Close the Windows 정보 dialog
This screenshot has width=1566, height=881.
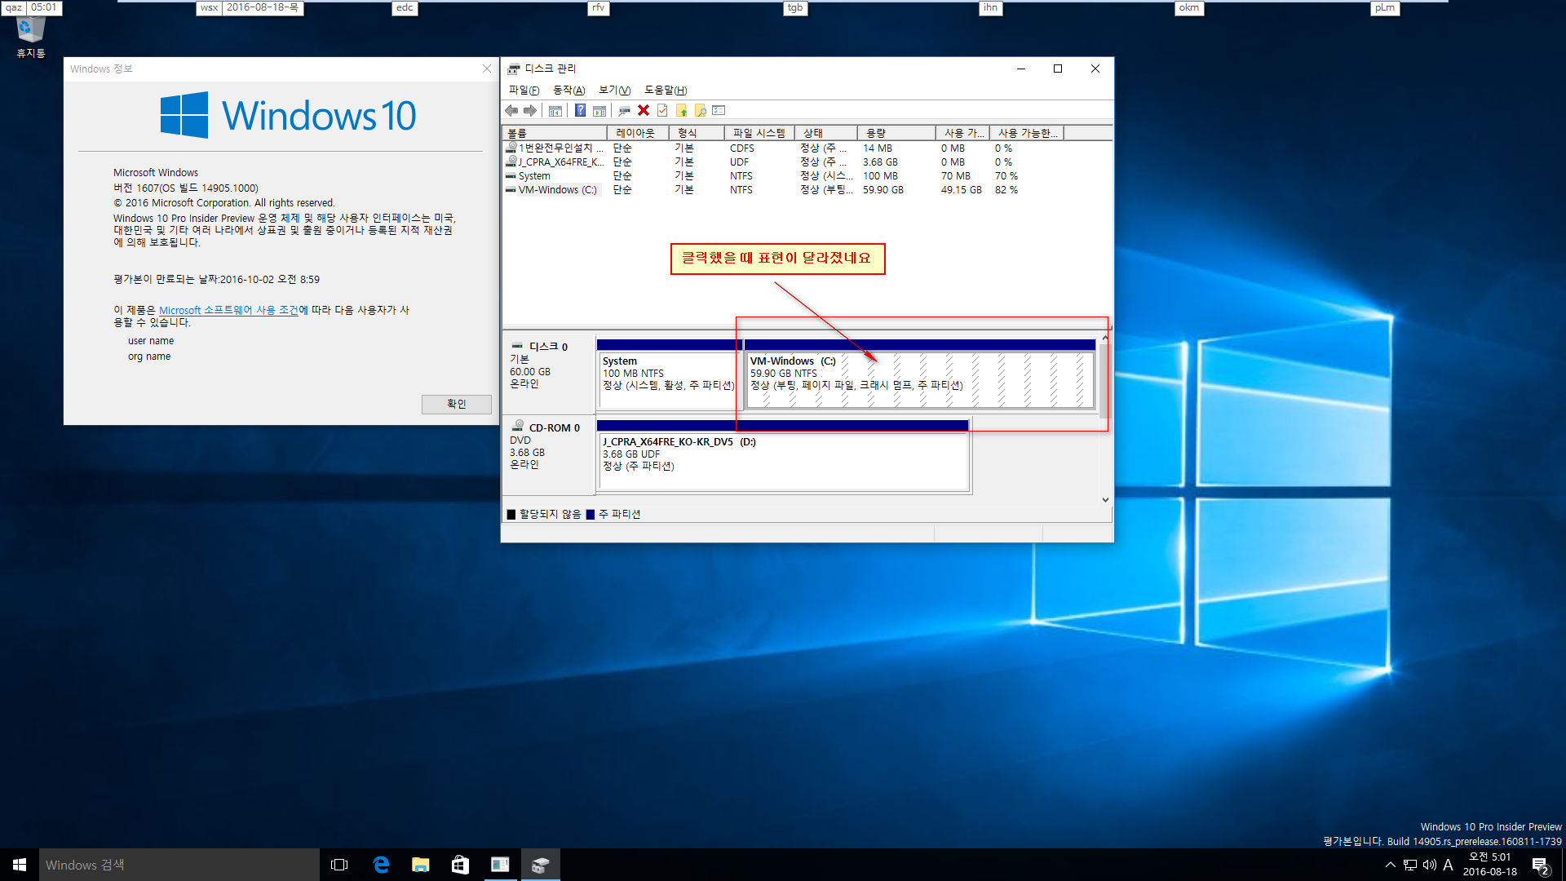click(487, 69)
